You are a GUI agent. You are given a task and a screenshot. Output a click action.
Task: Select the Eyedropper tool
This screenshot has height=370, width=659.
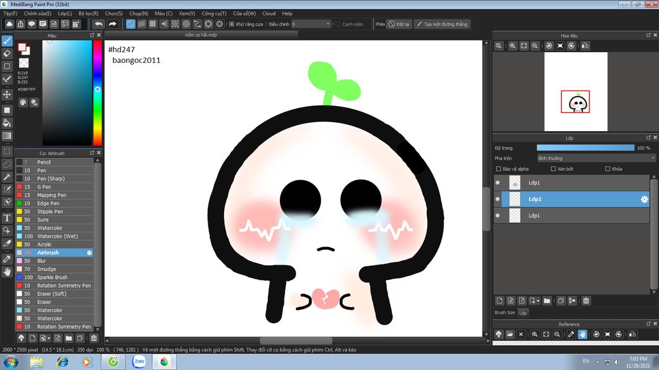click(7, 259)
